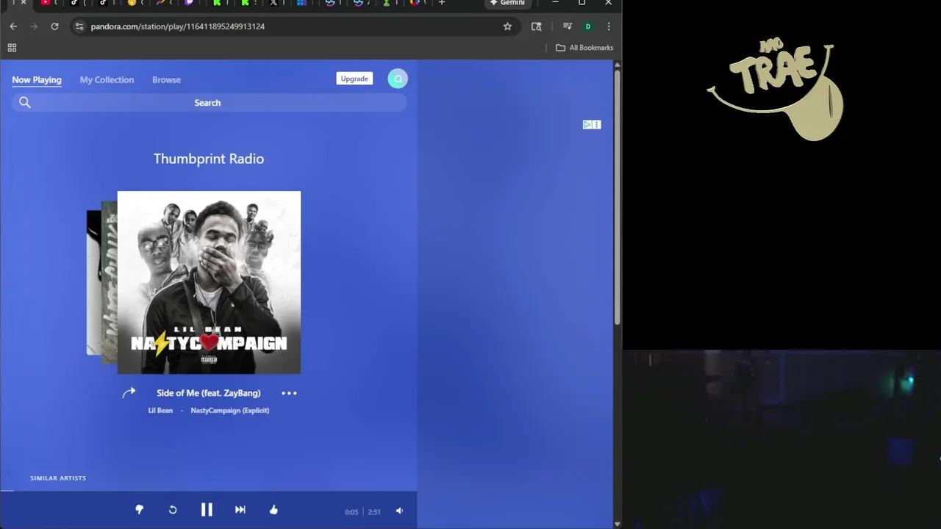Image resolution: width=941 pixels, height=529 pixels.
Task: View site information icon in address bar
Action: (x=79, y=26)
